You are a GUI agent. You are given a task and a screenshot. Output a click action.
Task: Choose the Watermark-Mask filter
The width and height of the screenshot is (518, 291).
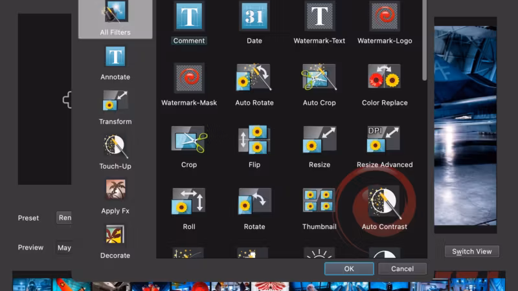pyautogui.click(x=189, y=85)
